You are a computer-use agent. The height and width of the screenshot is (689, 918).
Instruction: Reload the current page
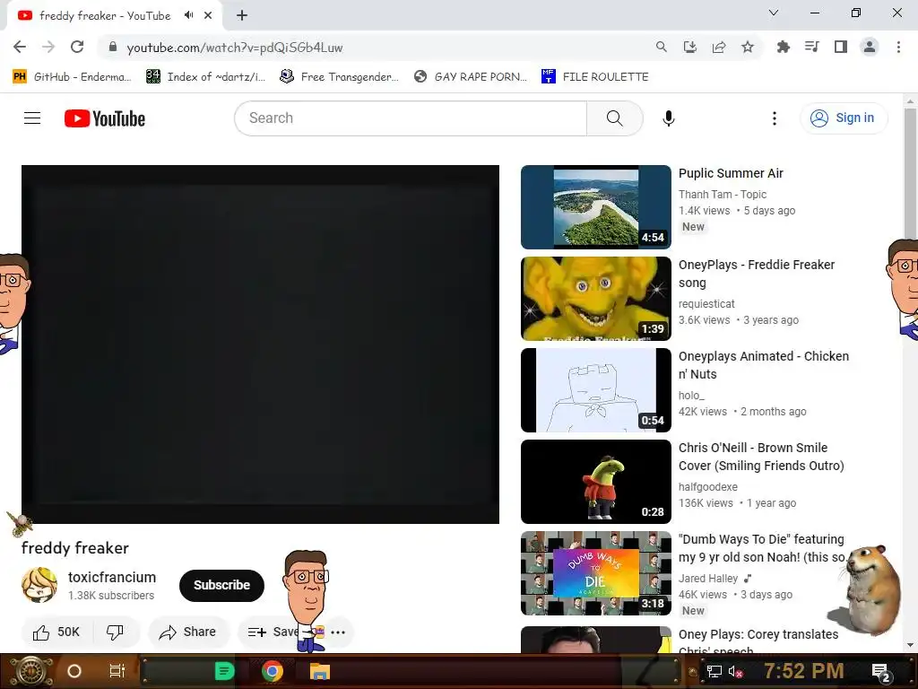click(77, 47)
